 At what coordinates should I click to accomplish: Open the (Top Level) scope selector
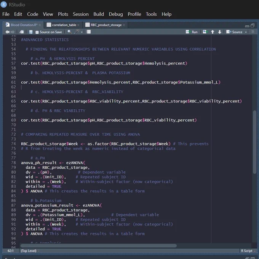[x=30, y=251]
